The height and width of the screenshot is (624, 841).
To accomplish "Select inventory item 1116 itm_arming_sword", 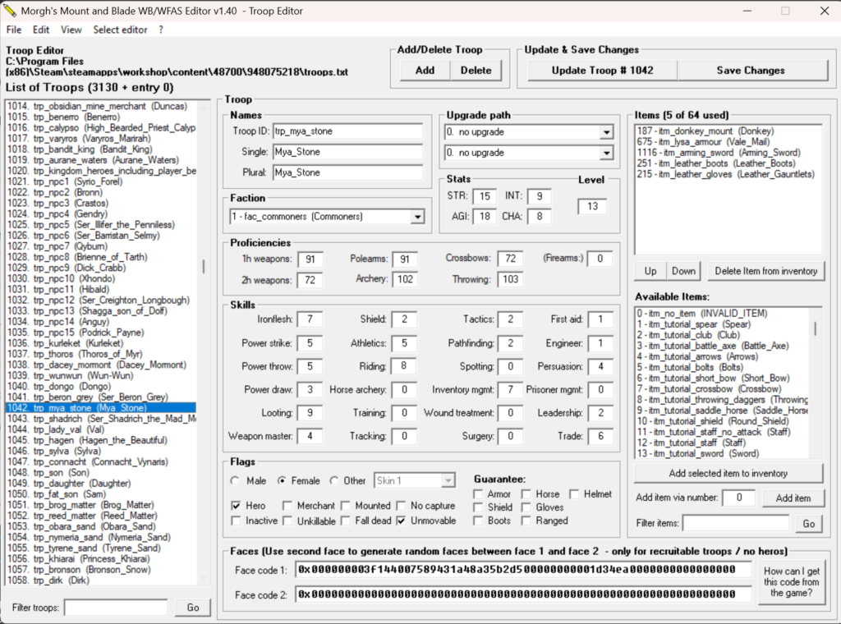I will pos(728,153).
